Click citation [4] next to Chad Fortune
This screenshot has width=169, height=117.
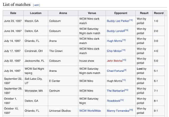point(125,70)
